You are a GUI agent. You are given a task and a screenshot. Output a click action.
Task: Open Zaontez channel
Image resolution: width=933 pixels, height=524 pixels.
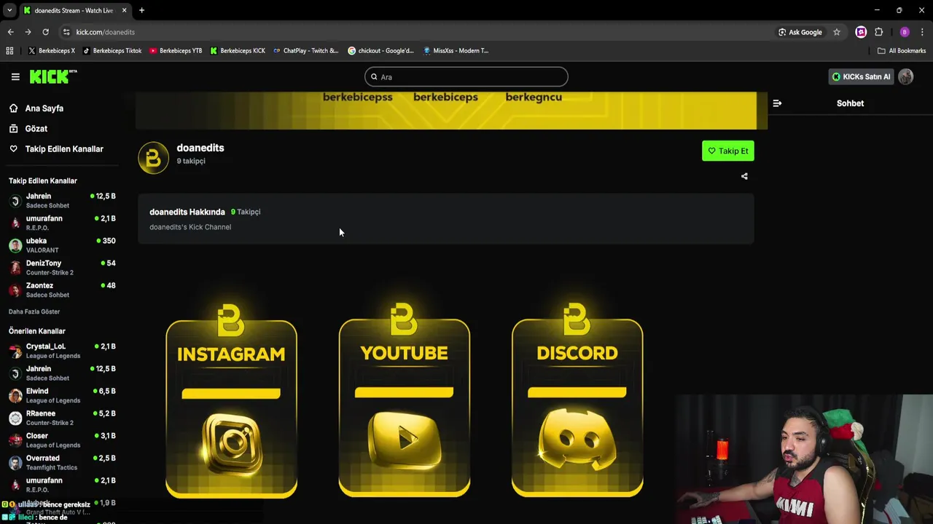tap(62, 290)
